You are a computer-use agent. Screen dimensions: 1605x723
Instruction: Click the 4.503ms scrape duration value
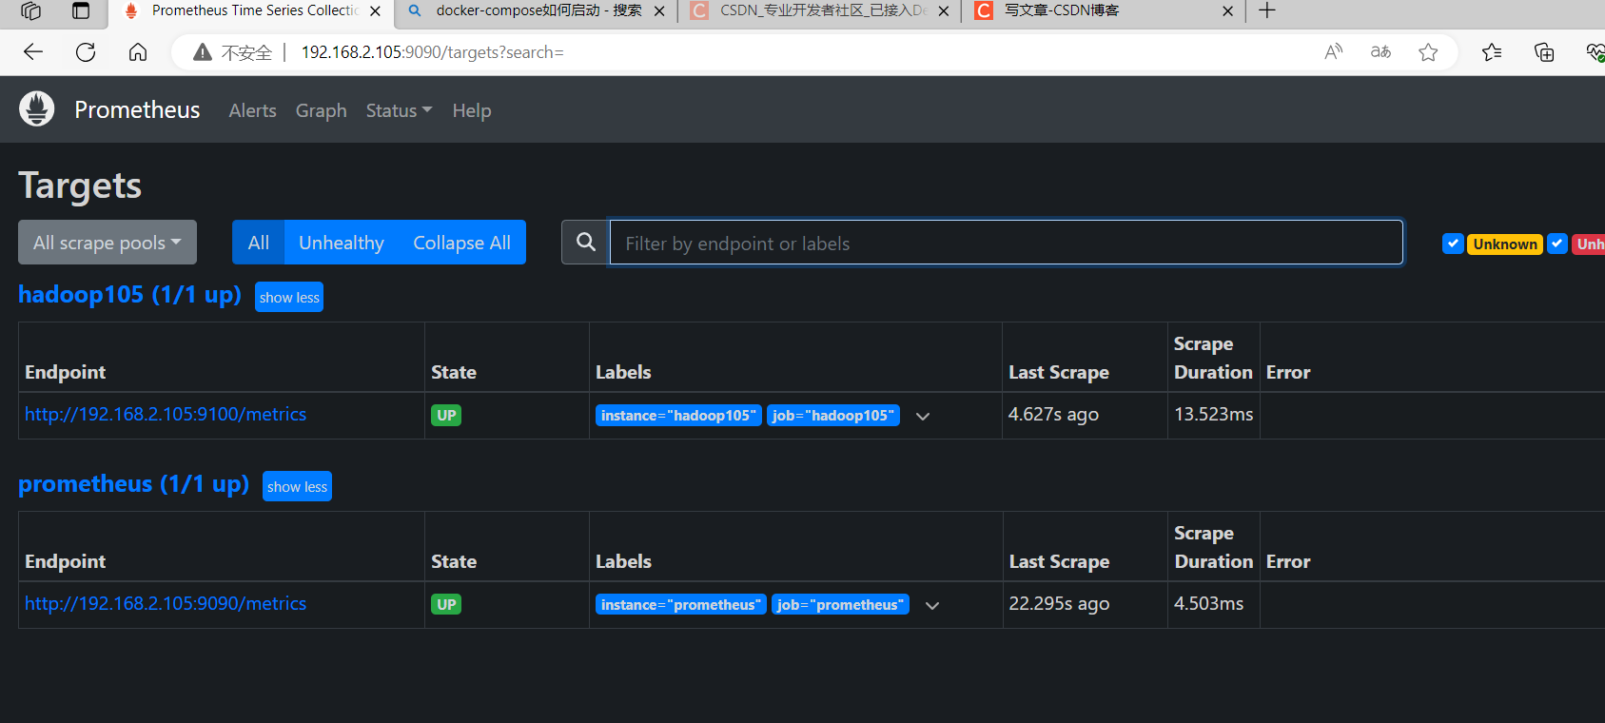pos(1208,603)
